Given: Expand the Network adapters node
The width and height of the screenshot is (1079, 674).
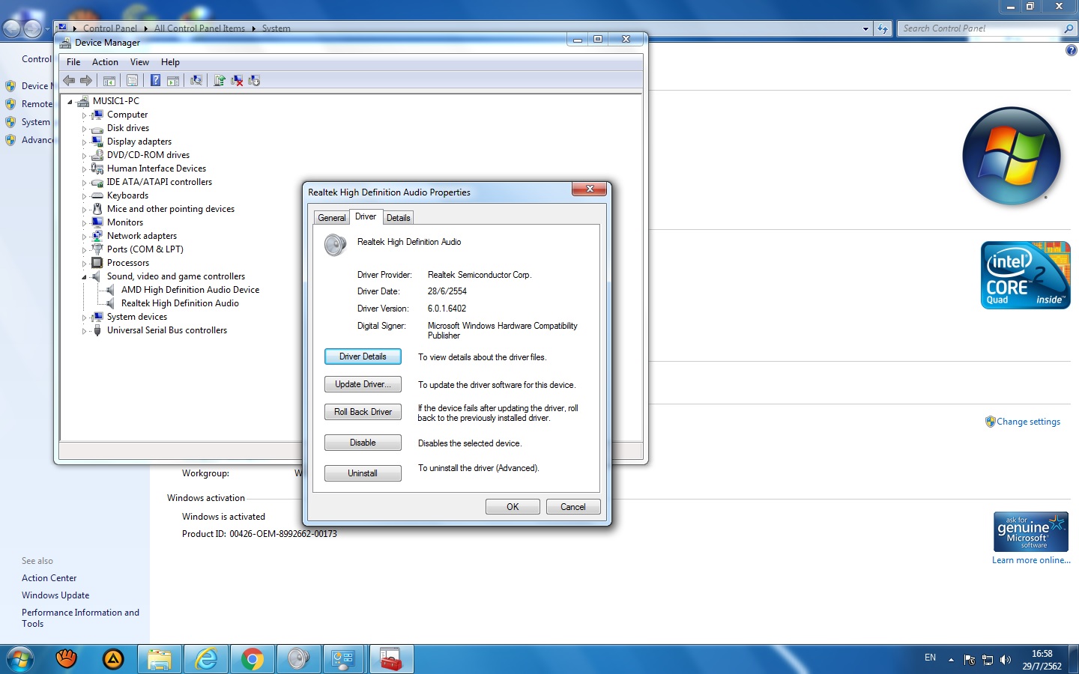Looking at the screenshot, I should [x=84, y=237].
